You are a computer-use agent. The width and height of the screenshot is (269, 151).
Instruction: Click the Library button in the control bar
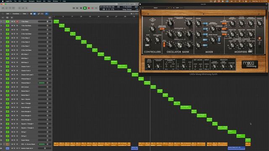(x=3, y=8)
